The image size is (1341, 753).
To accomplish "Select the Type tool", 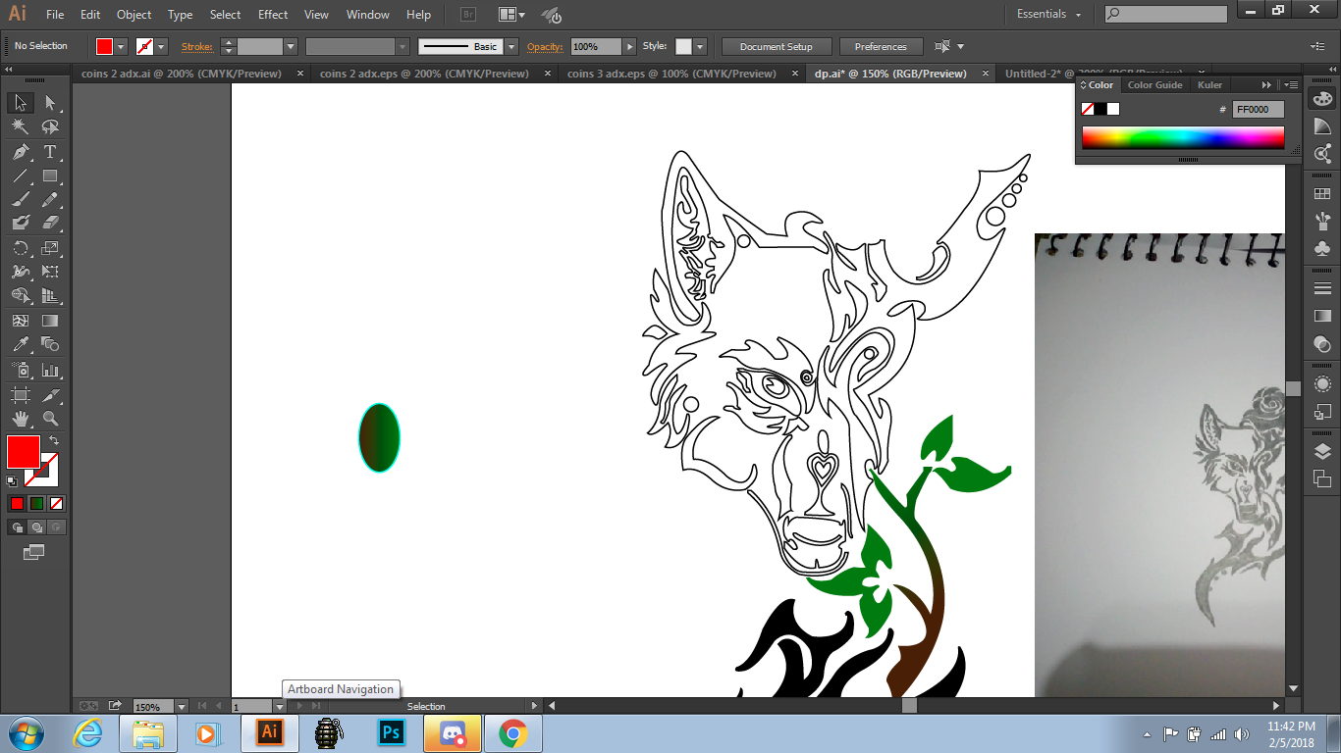I will point(50,152).
